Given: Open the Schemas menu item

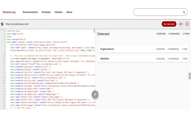Looking at the screenshot, I should coord(46,12).
